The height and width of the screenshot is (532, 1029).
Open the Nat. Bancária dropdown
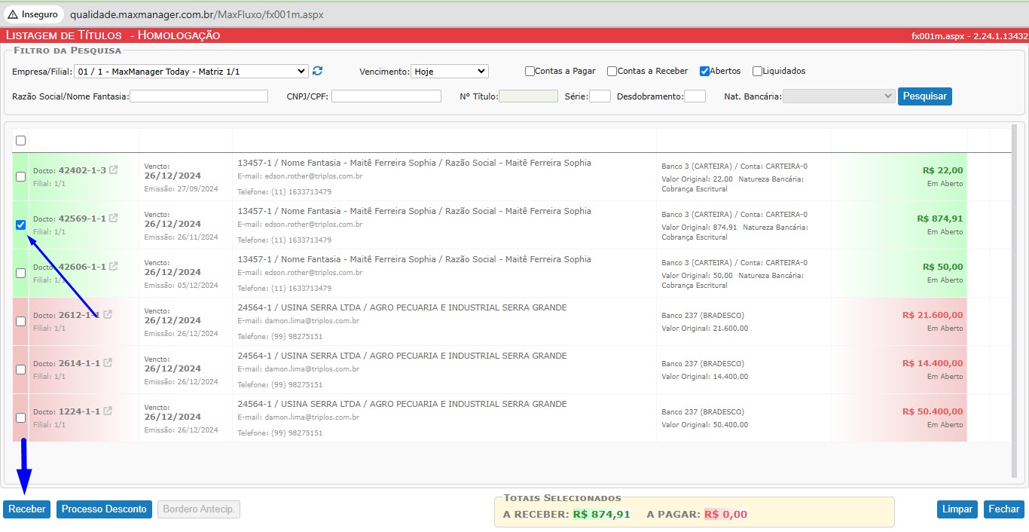coord(838,96)
